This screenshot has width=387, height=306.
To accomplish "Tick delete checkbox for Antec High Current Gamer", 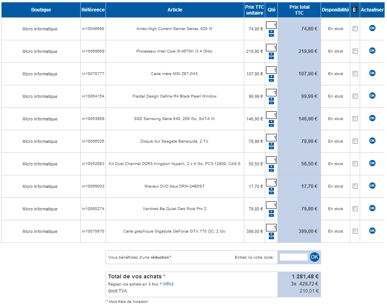I will (355, 28).
